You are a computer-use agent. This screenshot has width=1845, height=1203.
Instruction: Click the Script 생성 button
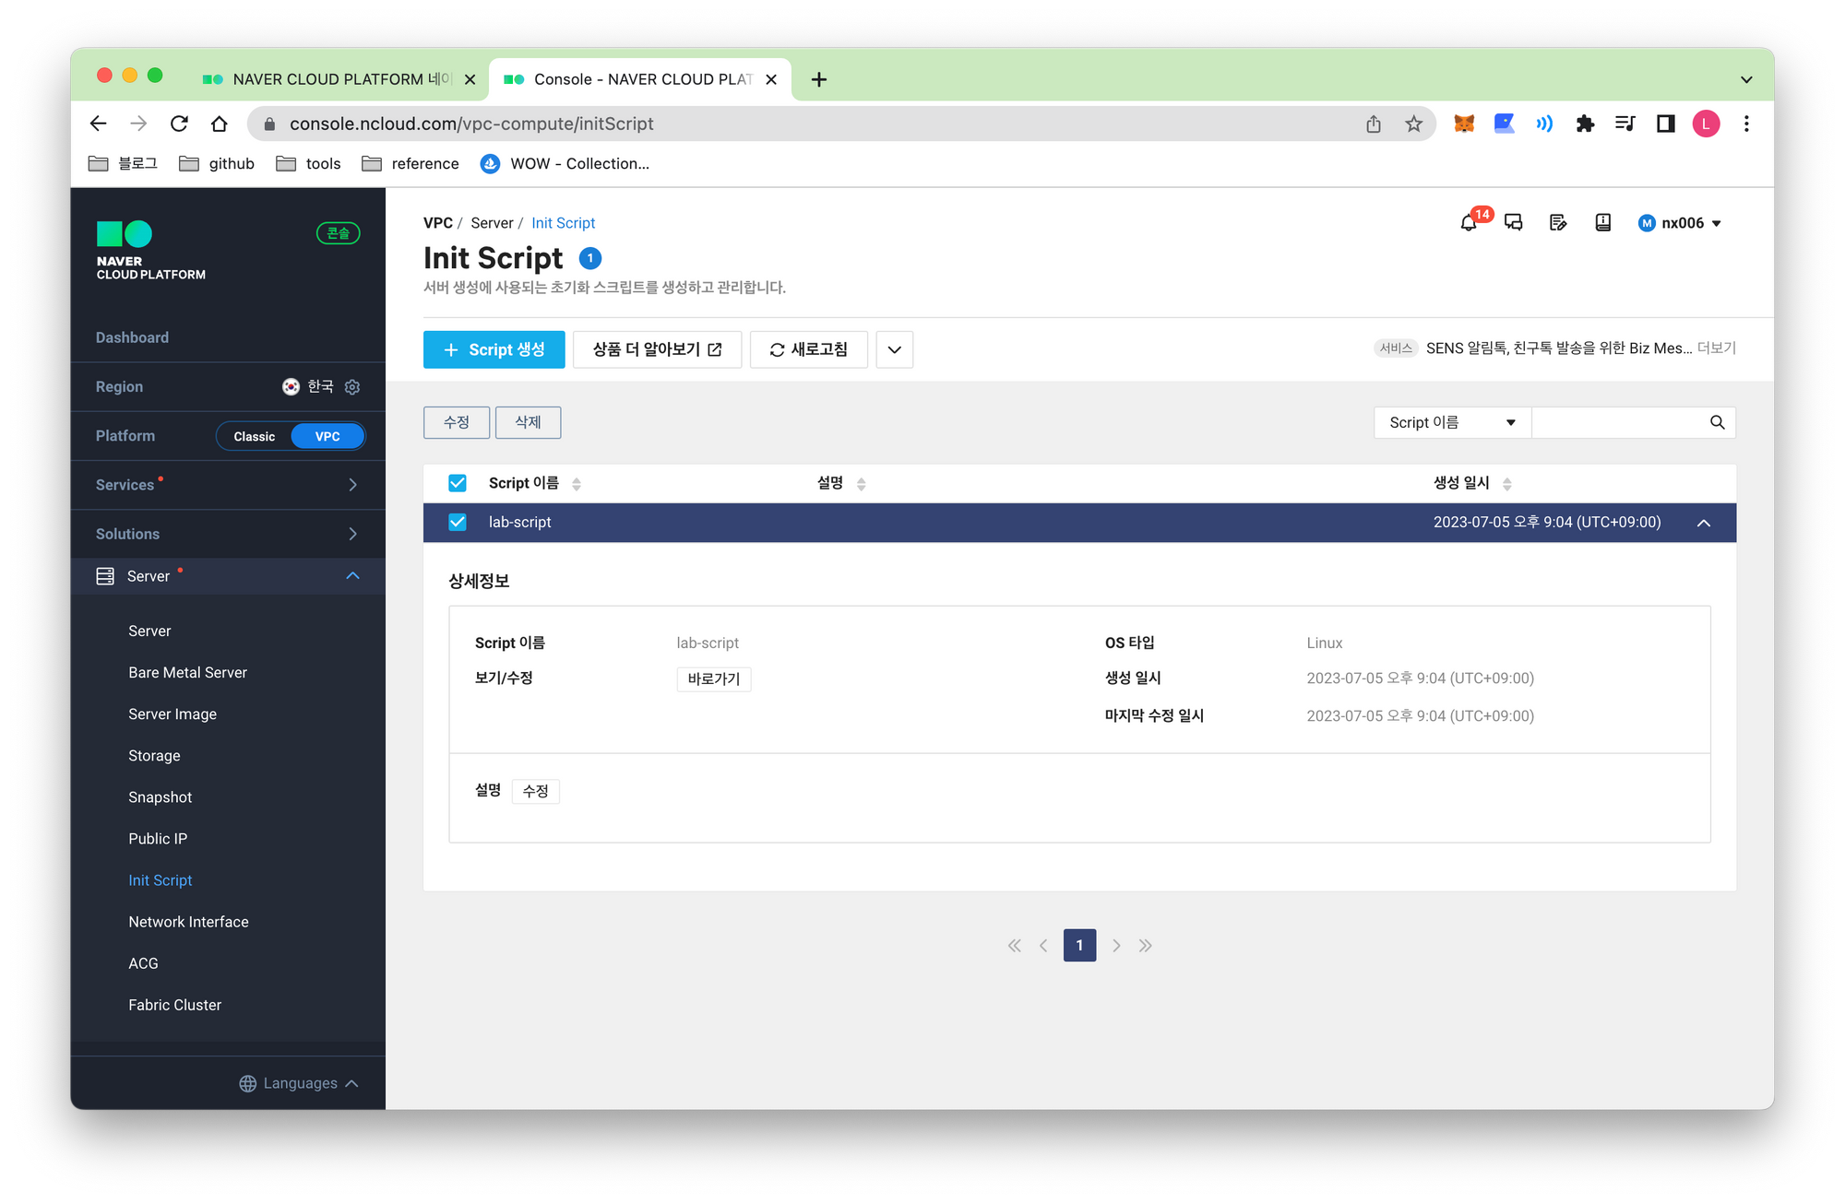(x=494, y=349)
